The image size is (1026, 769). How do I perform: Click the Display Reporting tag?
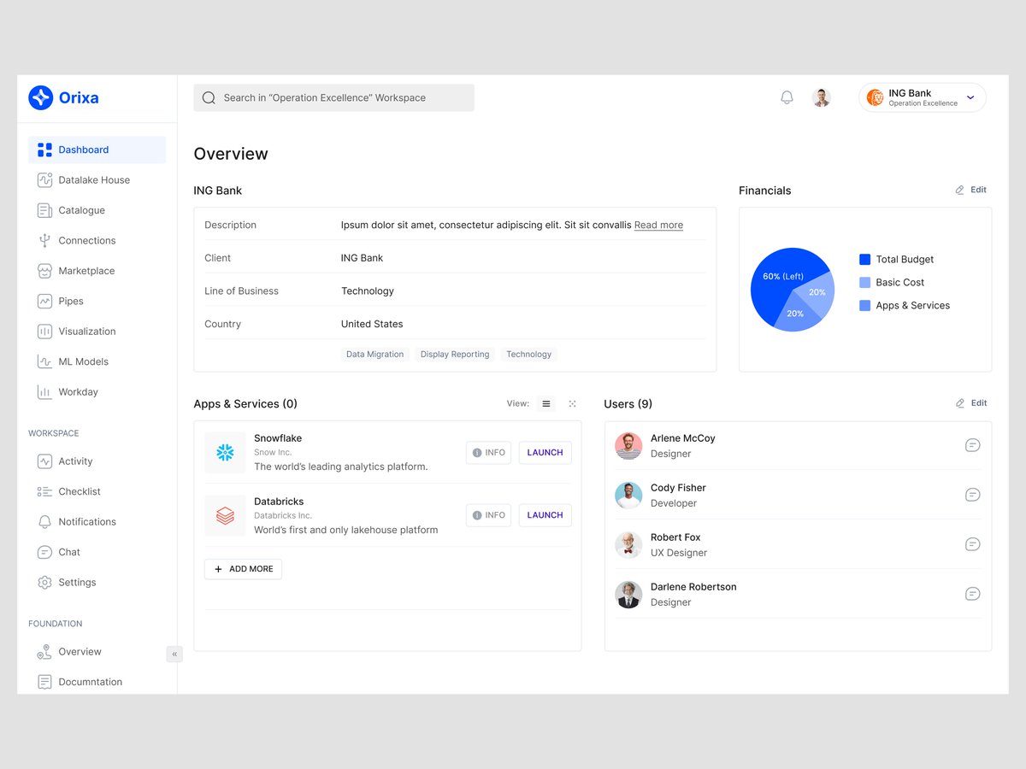[x=455, y=355]
